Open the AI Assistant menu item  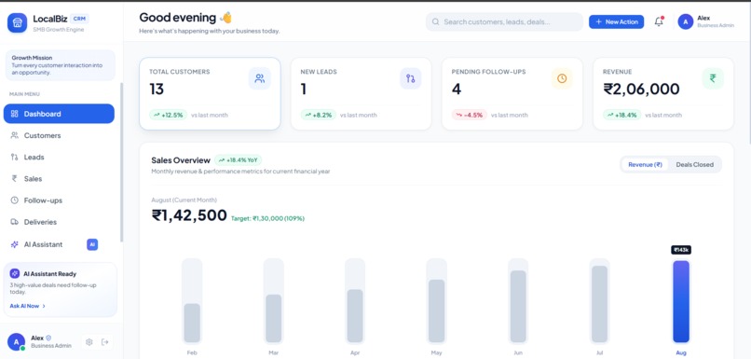pos(59,244)
